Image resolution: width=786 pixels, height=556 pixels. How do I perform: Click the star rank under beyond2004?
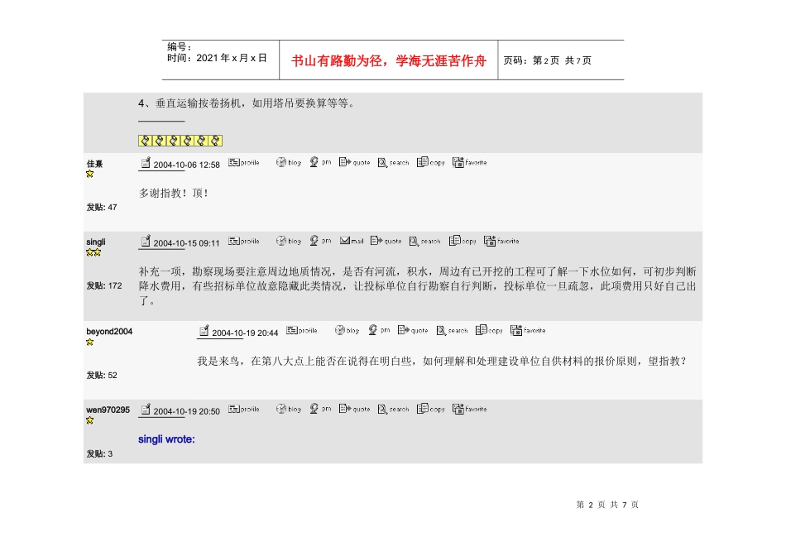(x=89, y=343)
